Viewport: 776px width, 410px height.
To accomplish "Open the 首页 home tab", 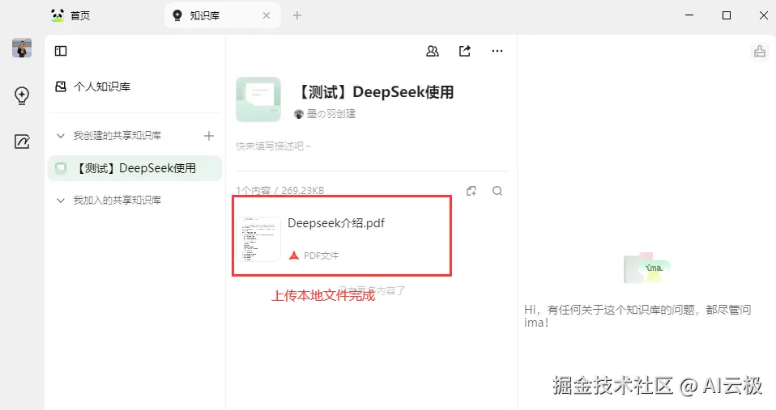I will coord(70,15).
